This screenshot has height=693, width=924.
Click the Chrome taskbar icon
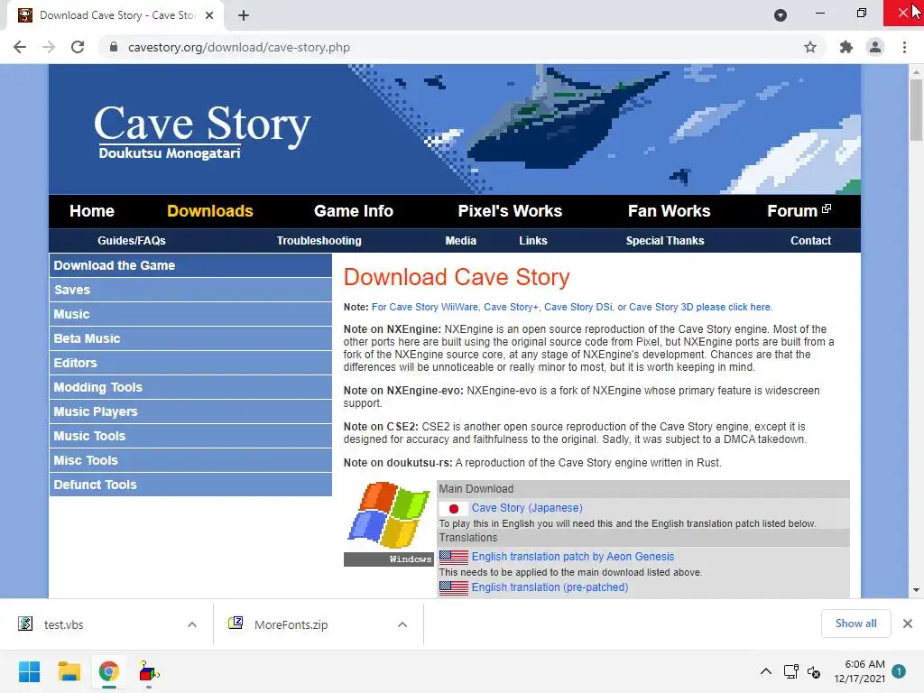108,671
